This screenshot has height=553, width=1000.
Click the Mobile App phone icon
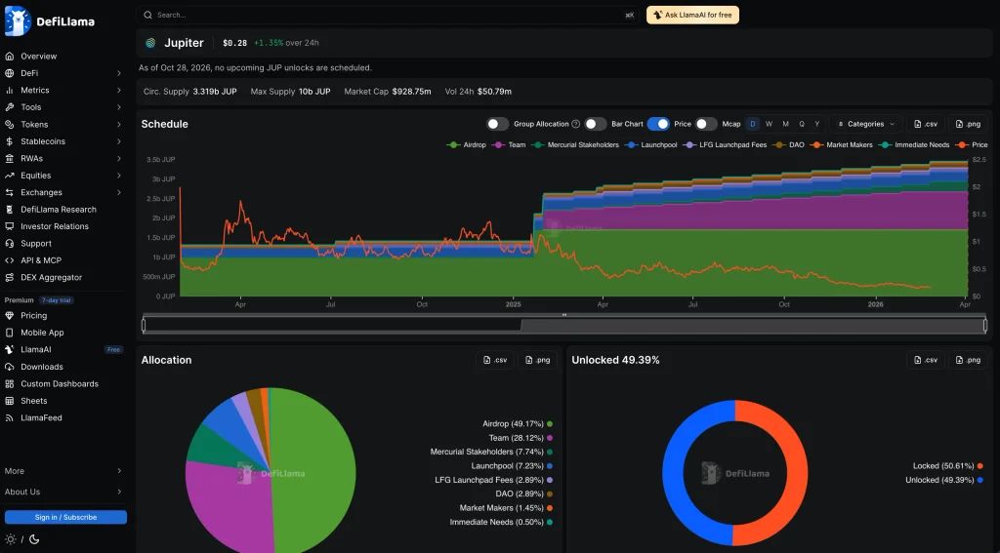(9, 333)
